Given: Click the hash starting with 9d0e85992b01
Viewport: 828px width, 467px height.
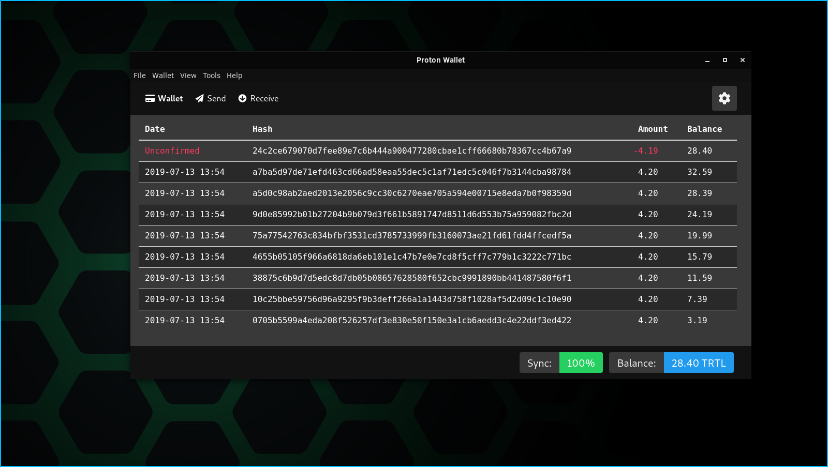Looking at the screenshot, I should click(x=412, y=214).
